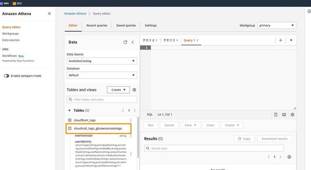Select the useridentity column row
311x170 pixels.
tap(101, 154)
